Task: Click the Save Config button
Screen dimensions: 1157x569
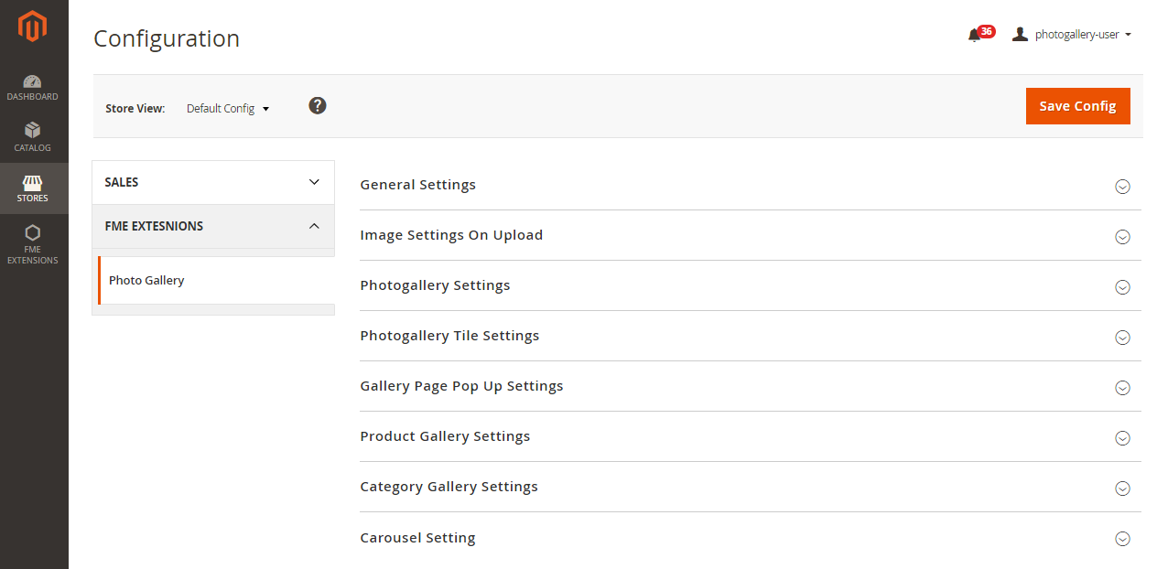Action: (1077, 106)
